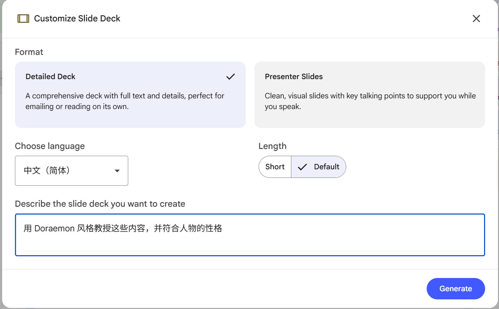499x309 pixels.
Task: Expand the language dropdown arrow
Action: 117,171
